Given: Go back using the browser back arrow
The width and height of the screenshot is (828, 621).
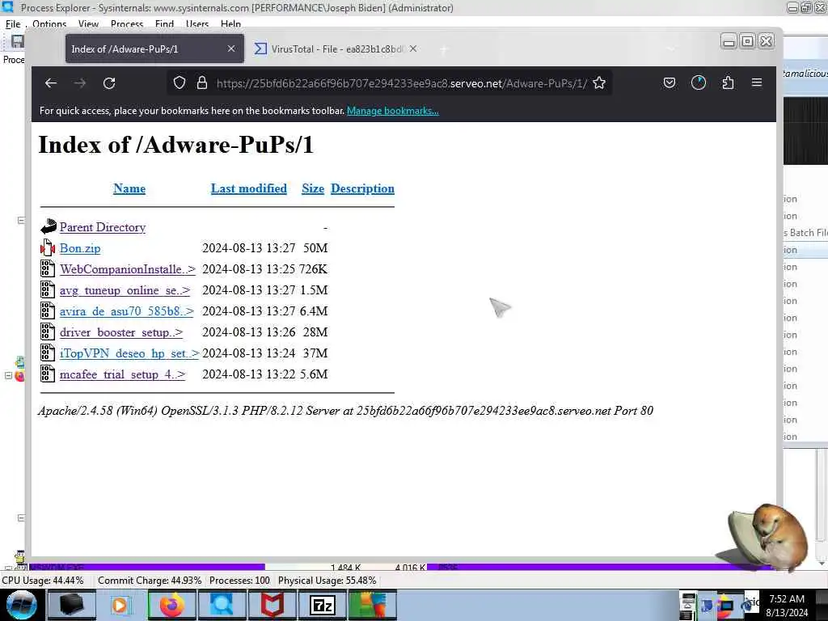Looking at the screenshot, I should click(x=51, y=83).
